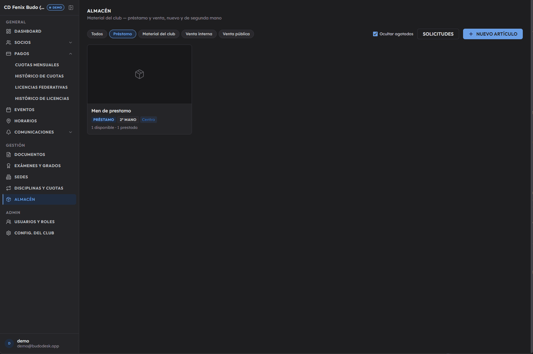533x354 pixels.
Task: Click the Exámenes y Grados award icon
Action: click(x=9, y=166)
